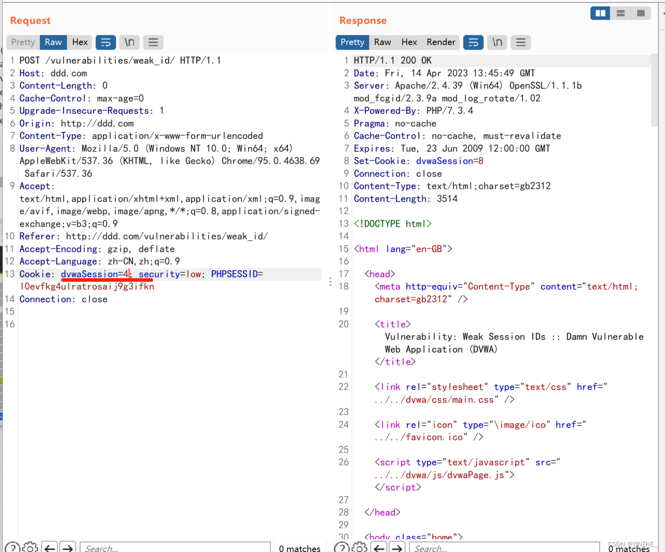Click the dvwaPage.js script src line
665x552 pixels.
[x=445, y=475]
